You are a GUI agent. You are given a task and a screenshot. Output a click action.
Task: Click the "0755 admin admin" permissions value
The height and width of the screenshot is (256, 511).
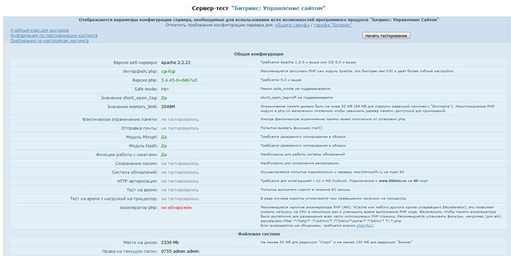coord(180,252)
